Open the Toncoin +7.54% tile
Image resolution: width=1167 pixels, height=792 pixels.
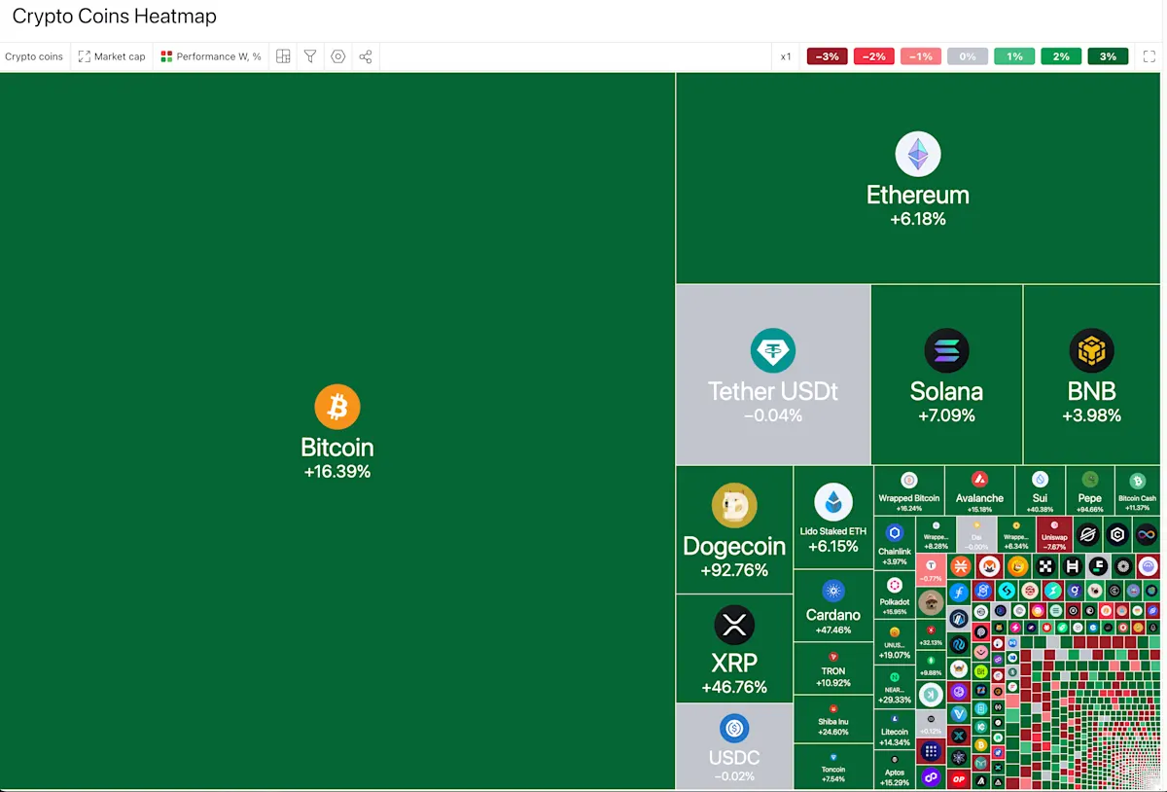tap(832, 768)
